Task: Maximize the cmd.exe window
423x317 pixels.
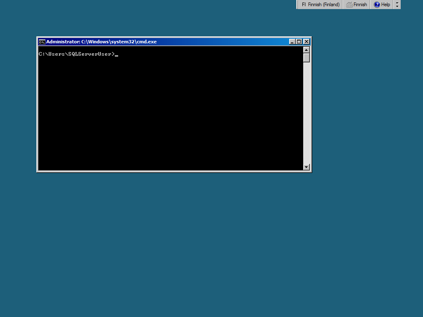Action: [x=299, y=42]
